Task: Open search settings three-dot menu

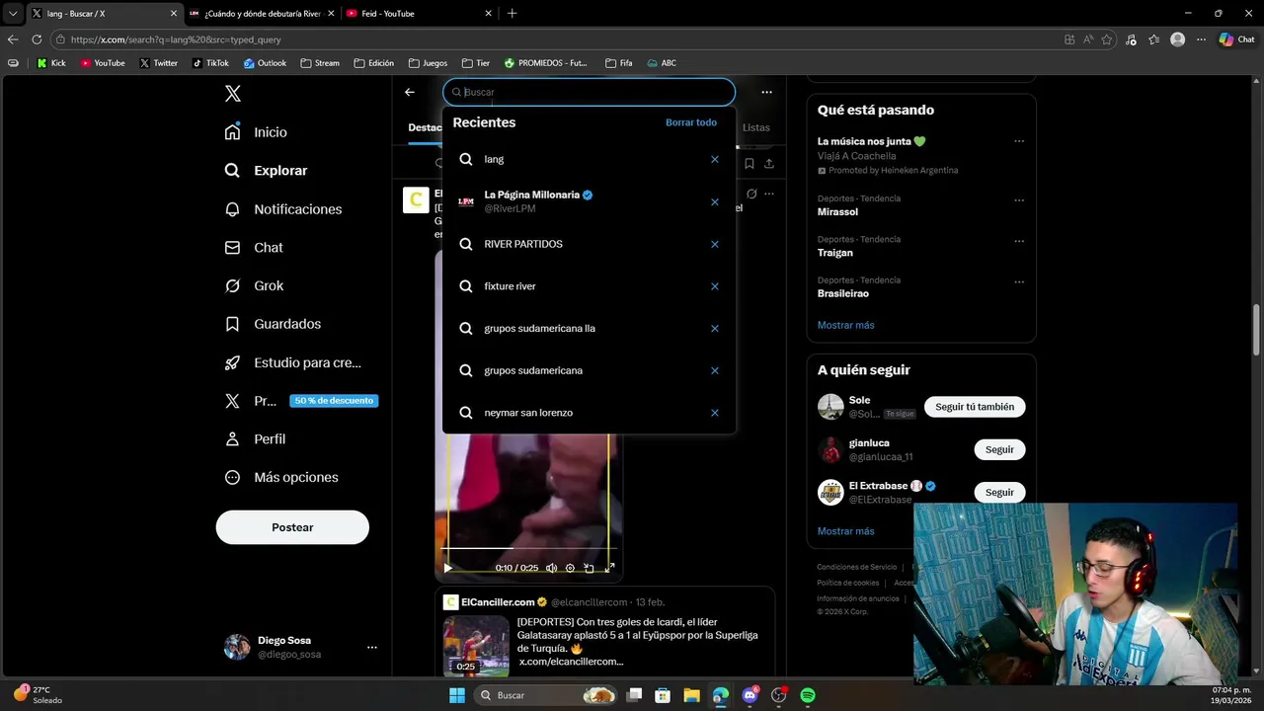Action: coord(766,92)
